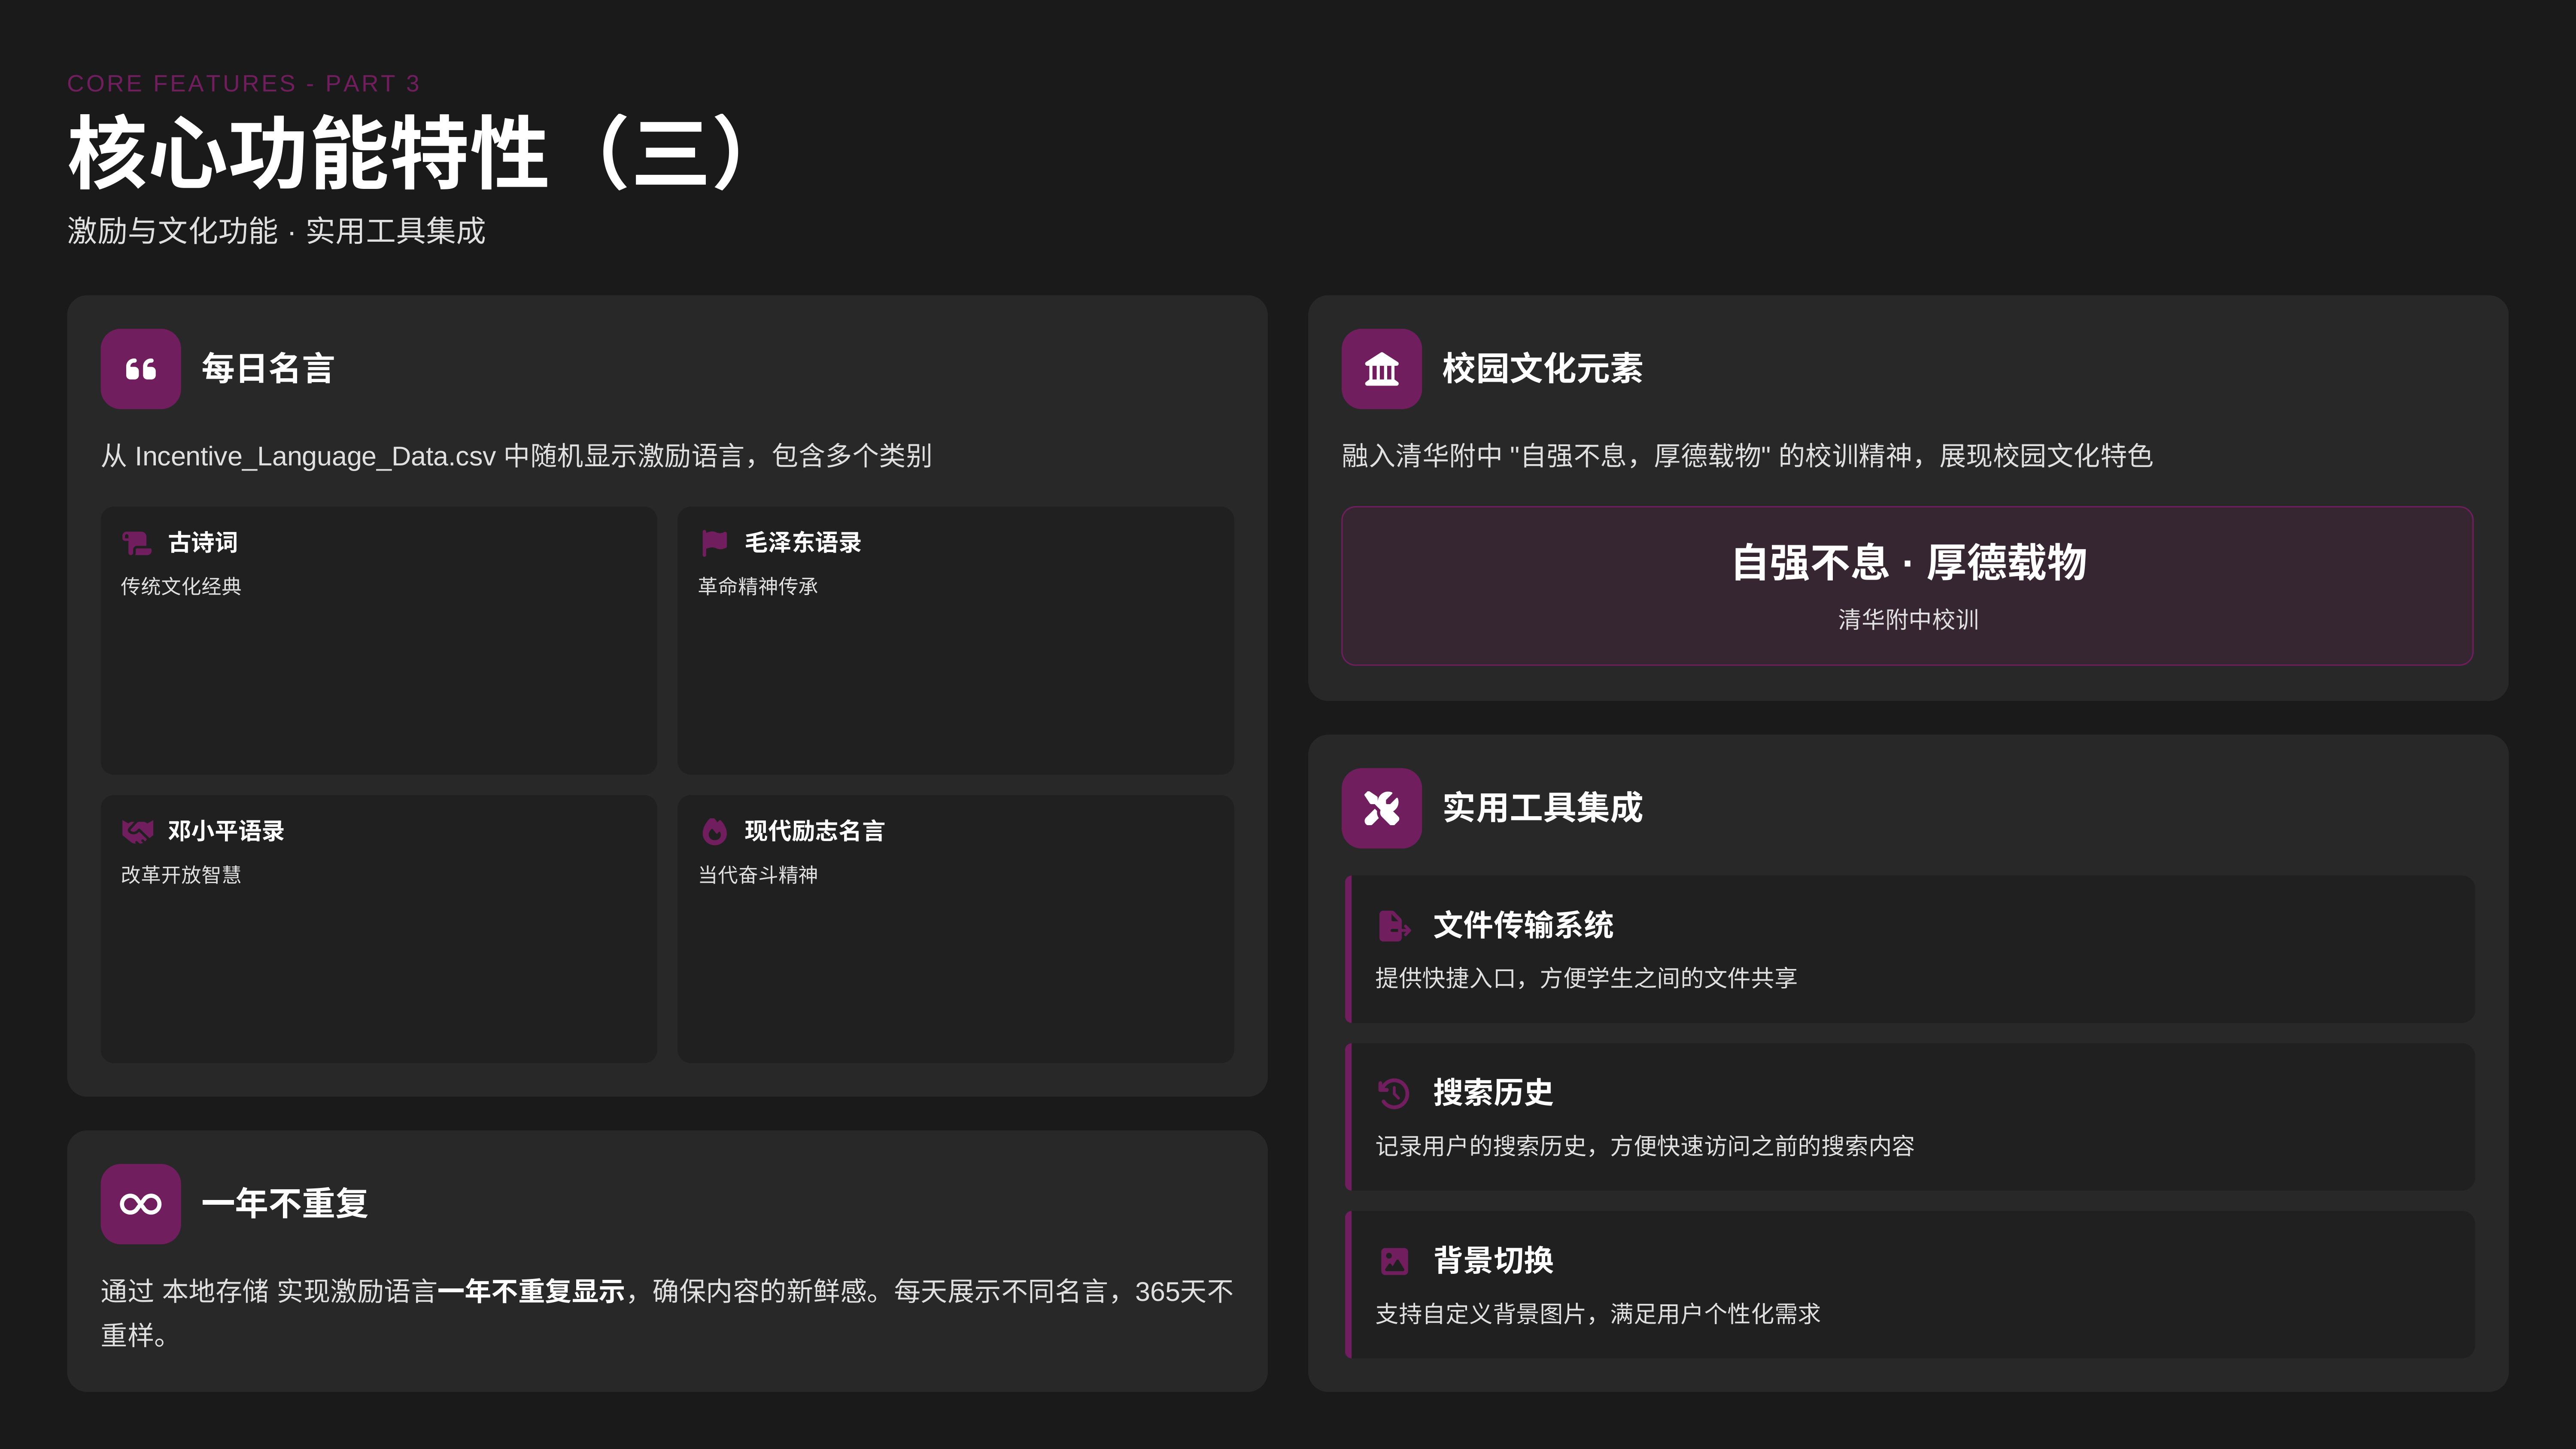
Task: Click the file-export icon beside 文件传输系统
Action: pyautogui.click(x=1394, y=925)
